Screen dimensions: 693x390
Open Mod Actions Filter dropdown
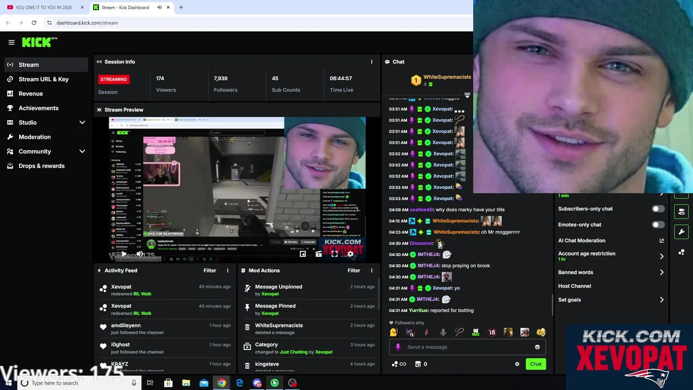354,270
